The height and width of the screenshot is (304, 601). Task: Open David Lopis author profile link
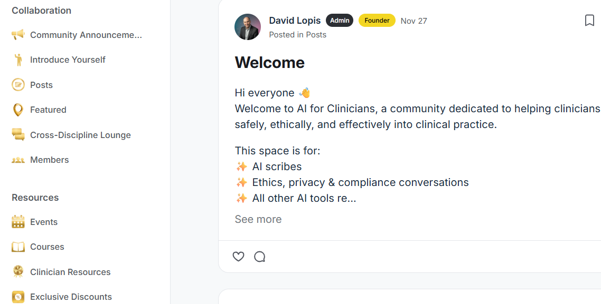tap(295, 21)
